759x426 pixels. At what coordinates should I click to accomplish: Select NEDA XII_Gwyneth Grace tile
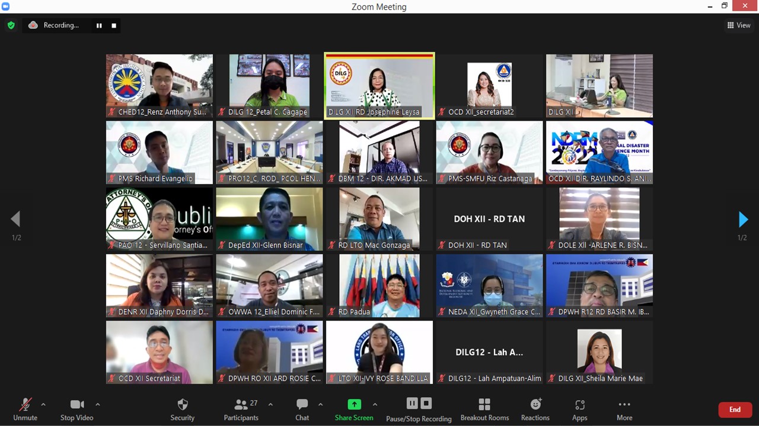(489, 286)
